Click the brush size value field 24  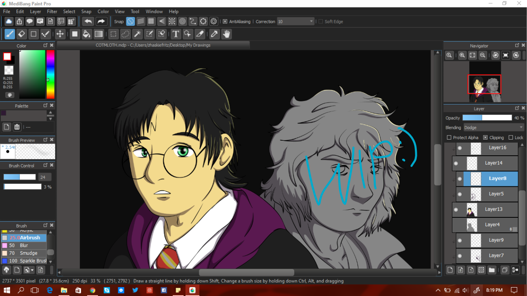point(44,177)
